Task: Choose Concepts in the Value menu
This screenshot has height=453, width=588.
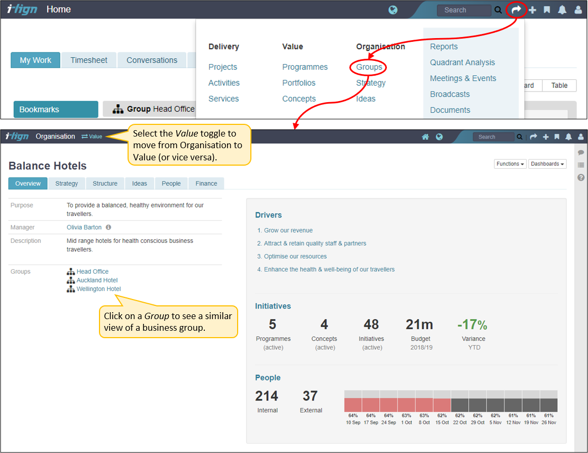Action: (299, 98)
